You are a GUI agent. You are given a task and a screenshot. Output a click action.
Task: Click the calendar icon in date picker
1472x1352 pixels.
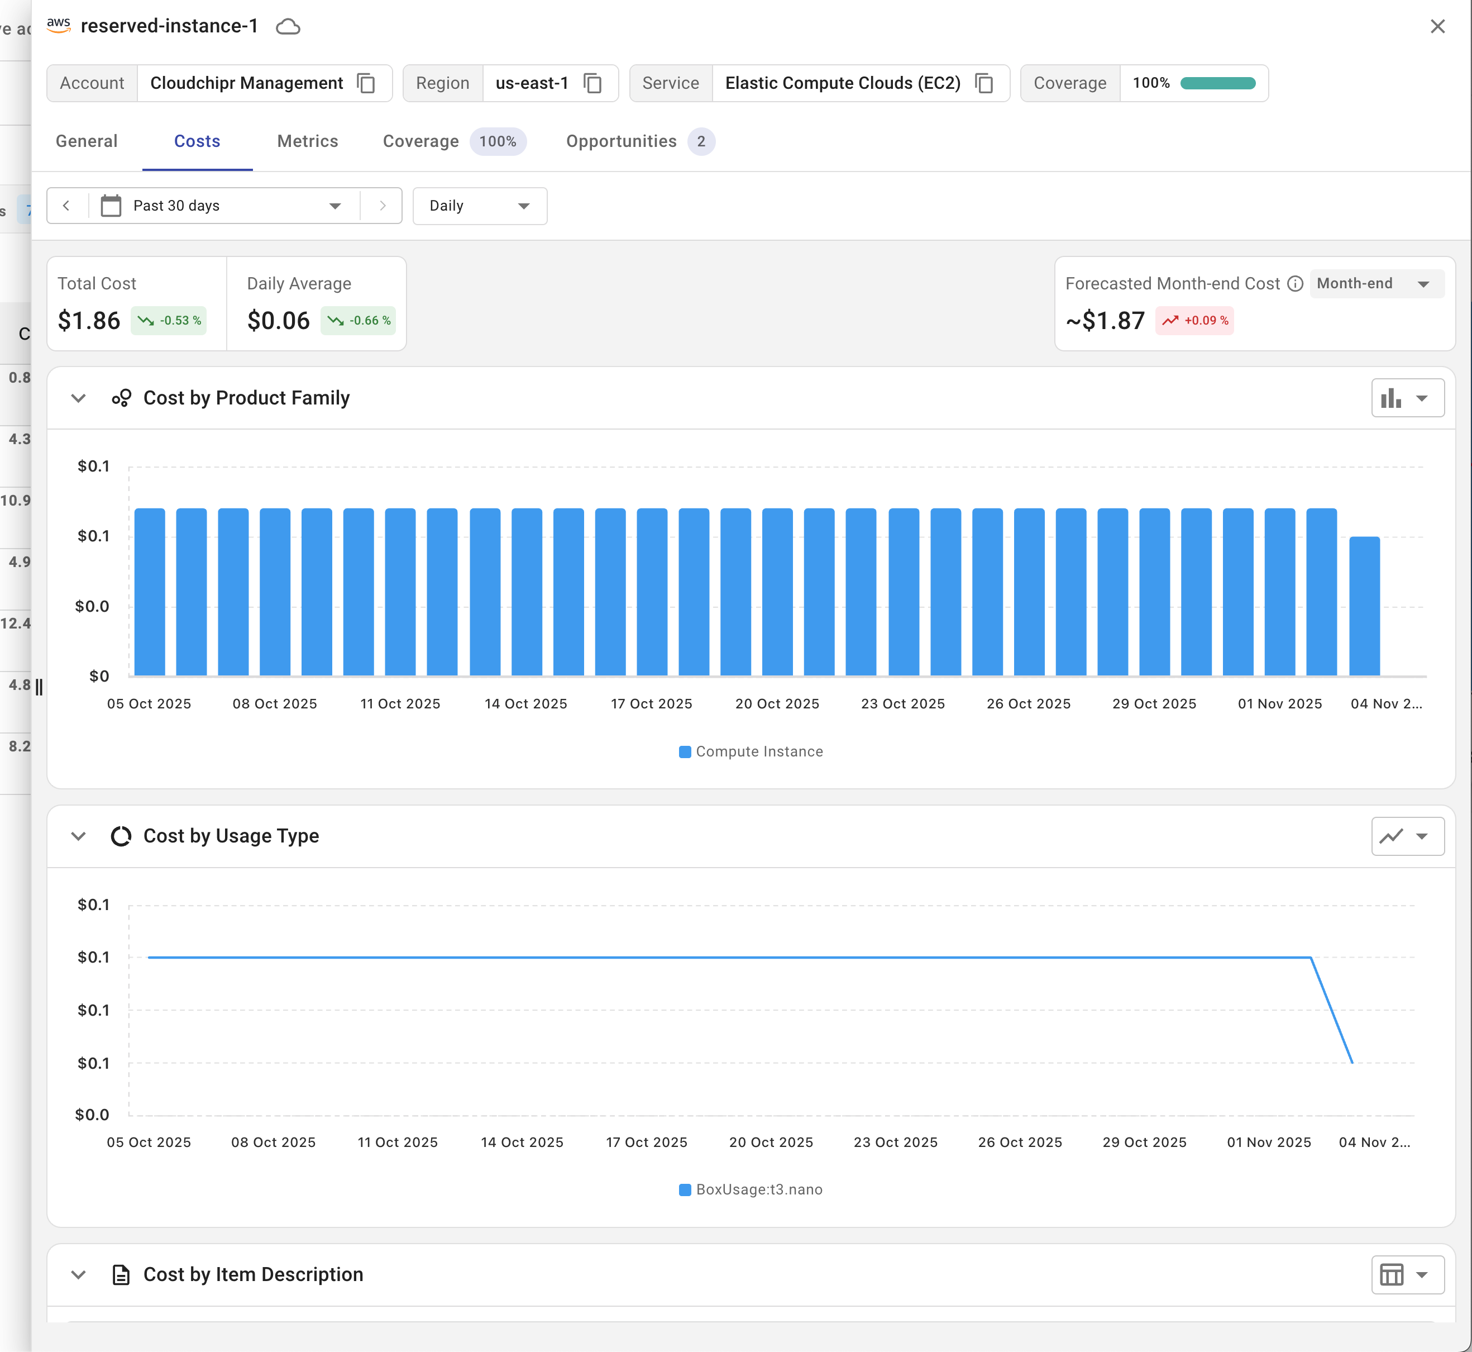[x=111, y=206]
